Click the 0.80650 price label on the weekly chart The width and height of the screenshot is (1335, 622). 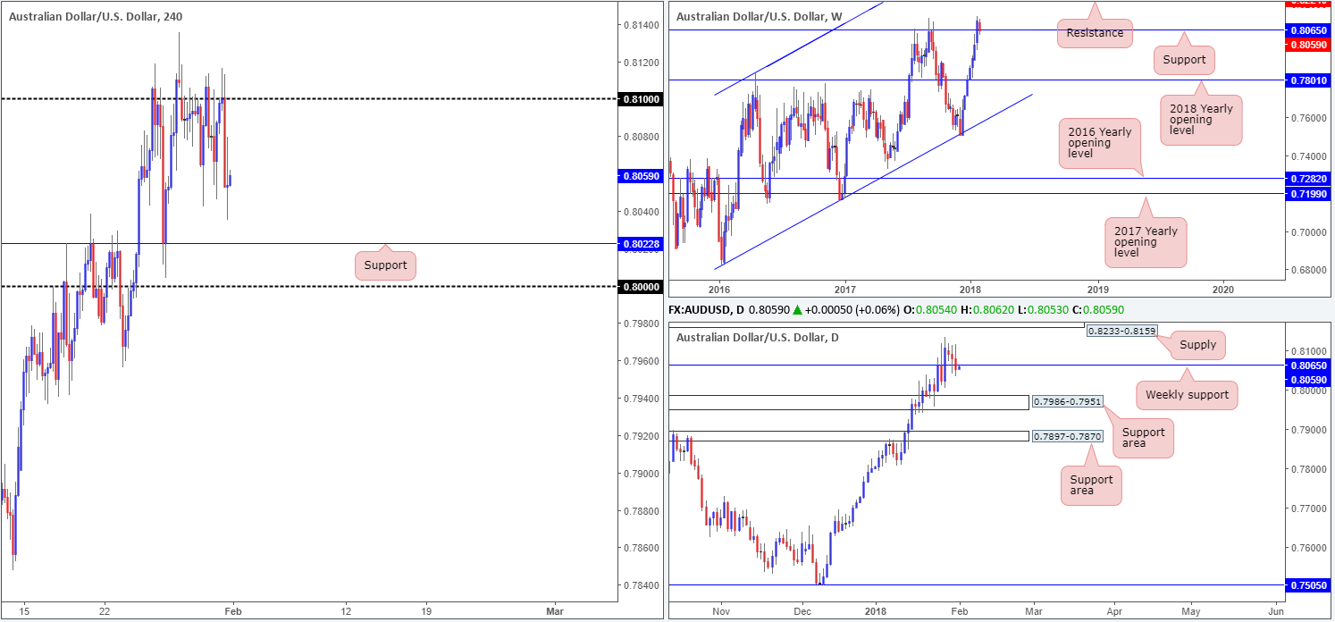pos(1308,29)
